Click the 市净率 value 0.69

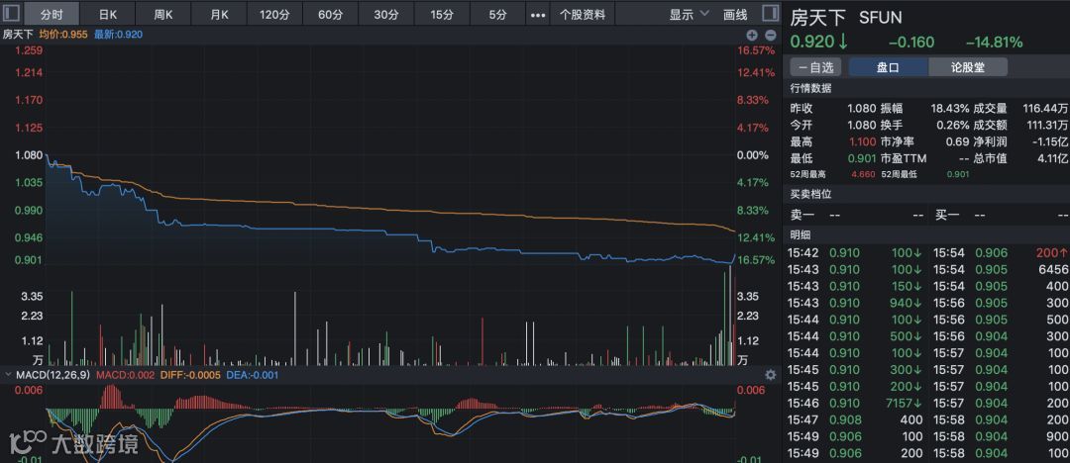click(957, 141)
